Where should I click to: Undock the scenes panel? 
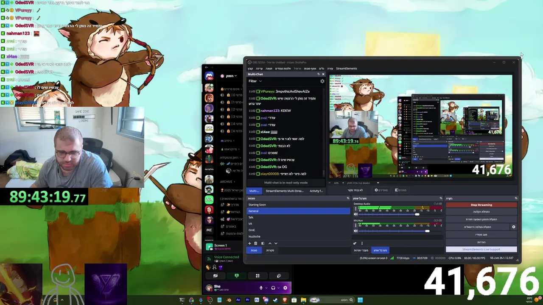[x=348, y=198]
